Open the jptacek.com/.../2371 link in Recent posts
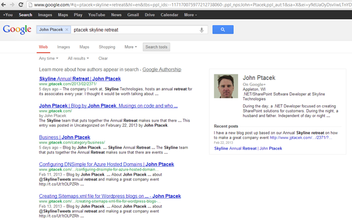The width and height of the screenshot is (352, 220). [301, 138]
